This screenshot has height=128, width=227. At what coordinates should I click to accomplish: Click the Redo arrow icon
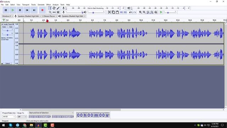[134, 12]
